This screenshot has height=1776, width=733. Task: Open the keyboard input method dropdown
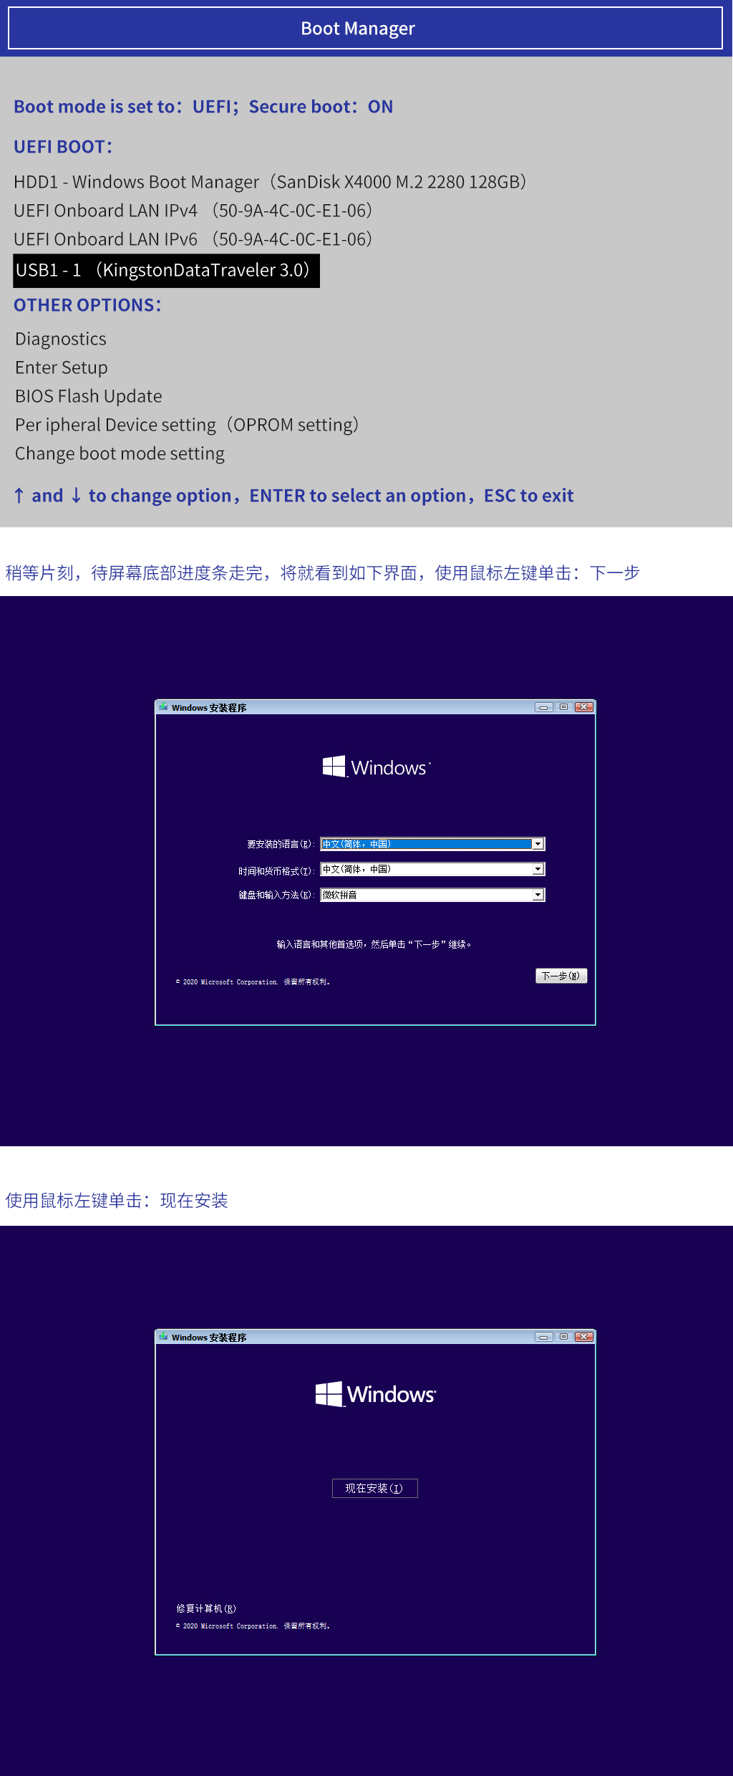coord(432,895)
